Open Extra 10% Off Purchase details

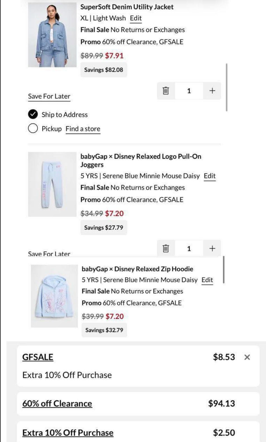coord(68,433)
